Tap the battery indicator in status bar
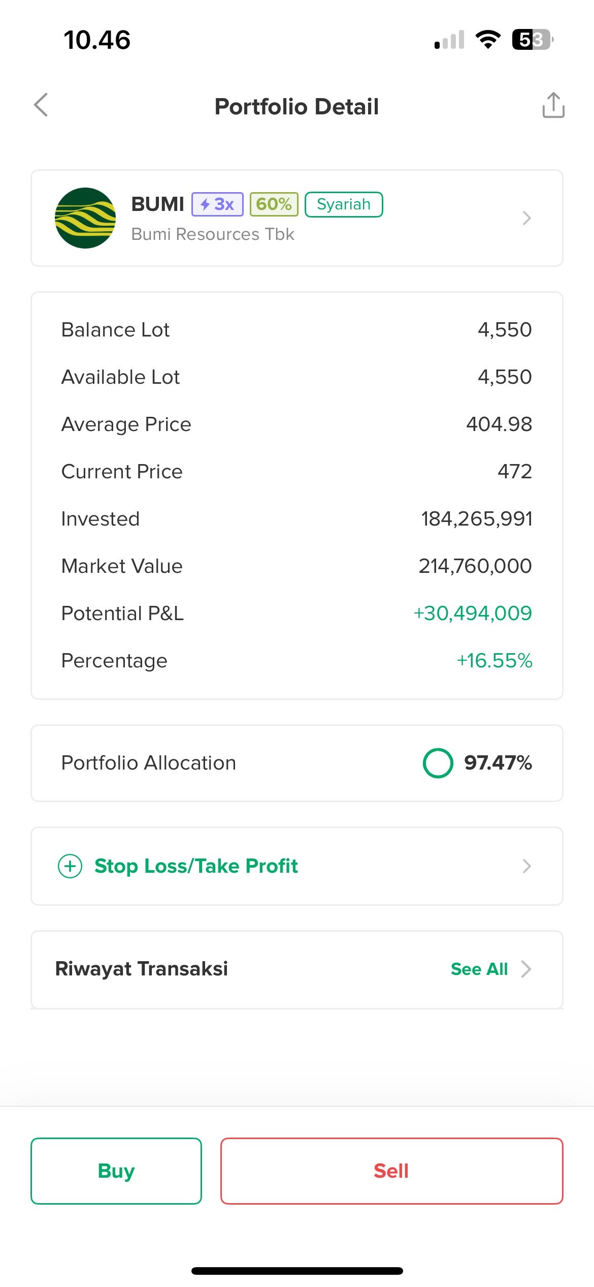This screenshot has height=1287, width=594. pos(532,40)
